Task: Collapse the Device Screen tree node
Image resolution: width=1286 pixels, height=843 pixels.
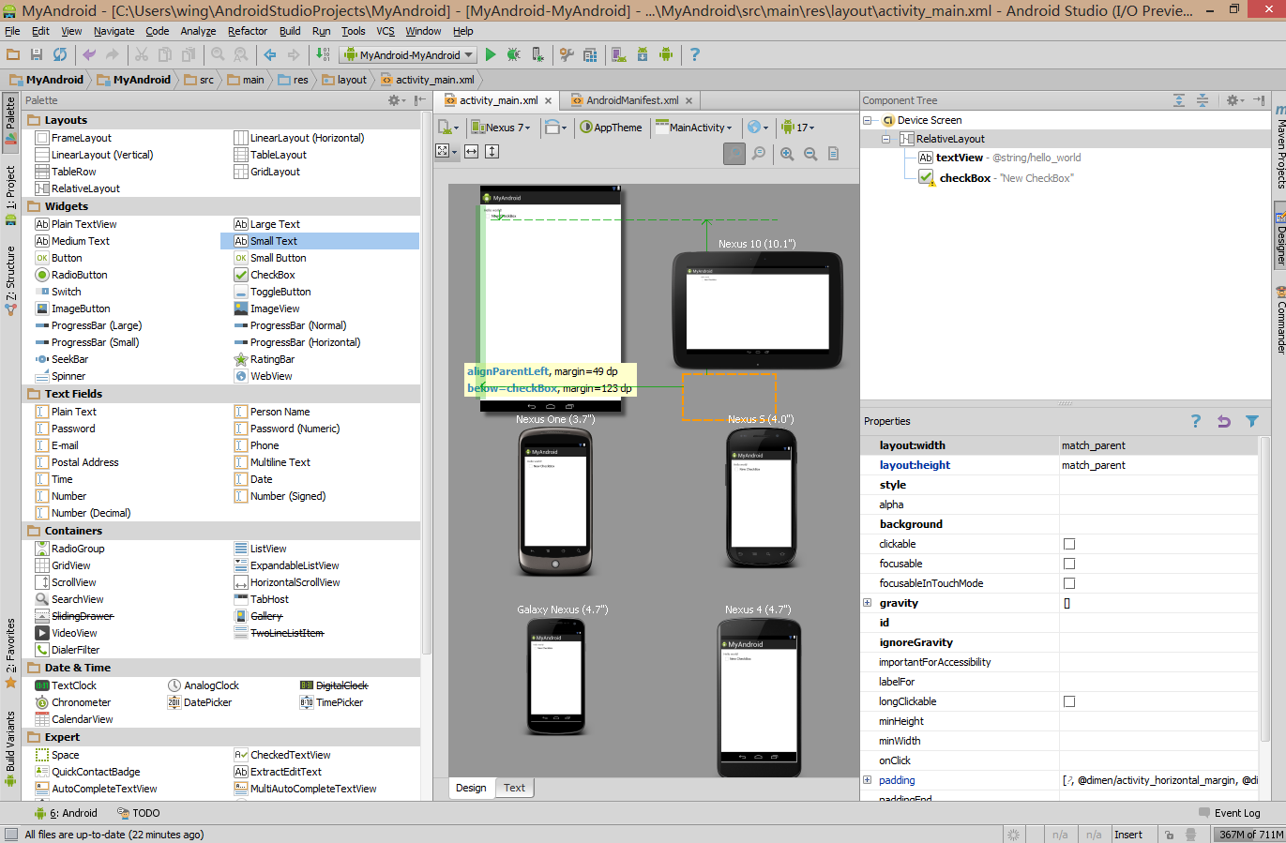Action: pyautogui.click(x=868, y=120)
